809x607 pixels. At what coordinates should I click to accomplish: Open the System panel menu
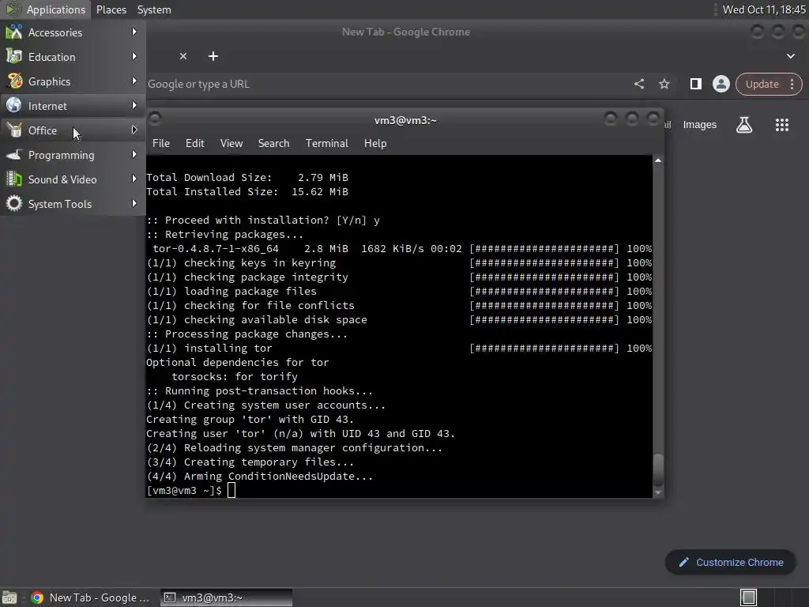(x=154, y=9)
